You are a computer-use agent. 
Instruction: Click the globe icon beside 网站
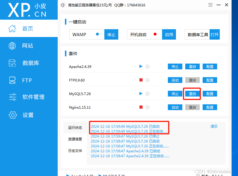(x=12, y=46)
